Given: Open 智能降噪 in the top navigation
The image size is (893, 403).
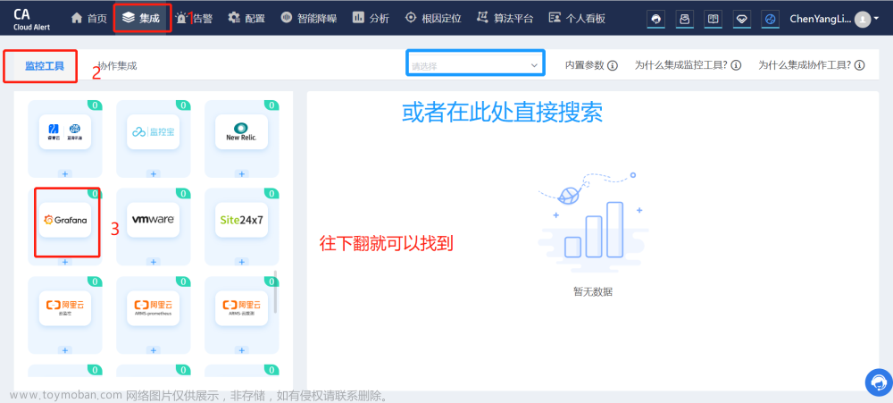Looking at the screenshot, I should point(309,18).
